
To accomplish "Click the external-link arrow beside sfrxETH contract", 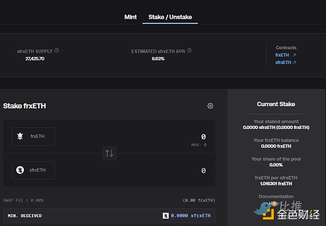I will [294, 62].
